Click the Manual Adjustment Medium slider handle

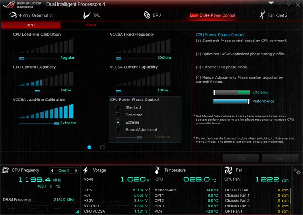140,137
